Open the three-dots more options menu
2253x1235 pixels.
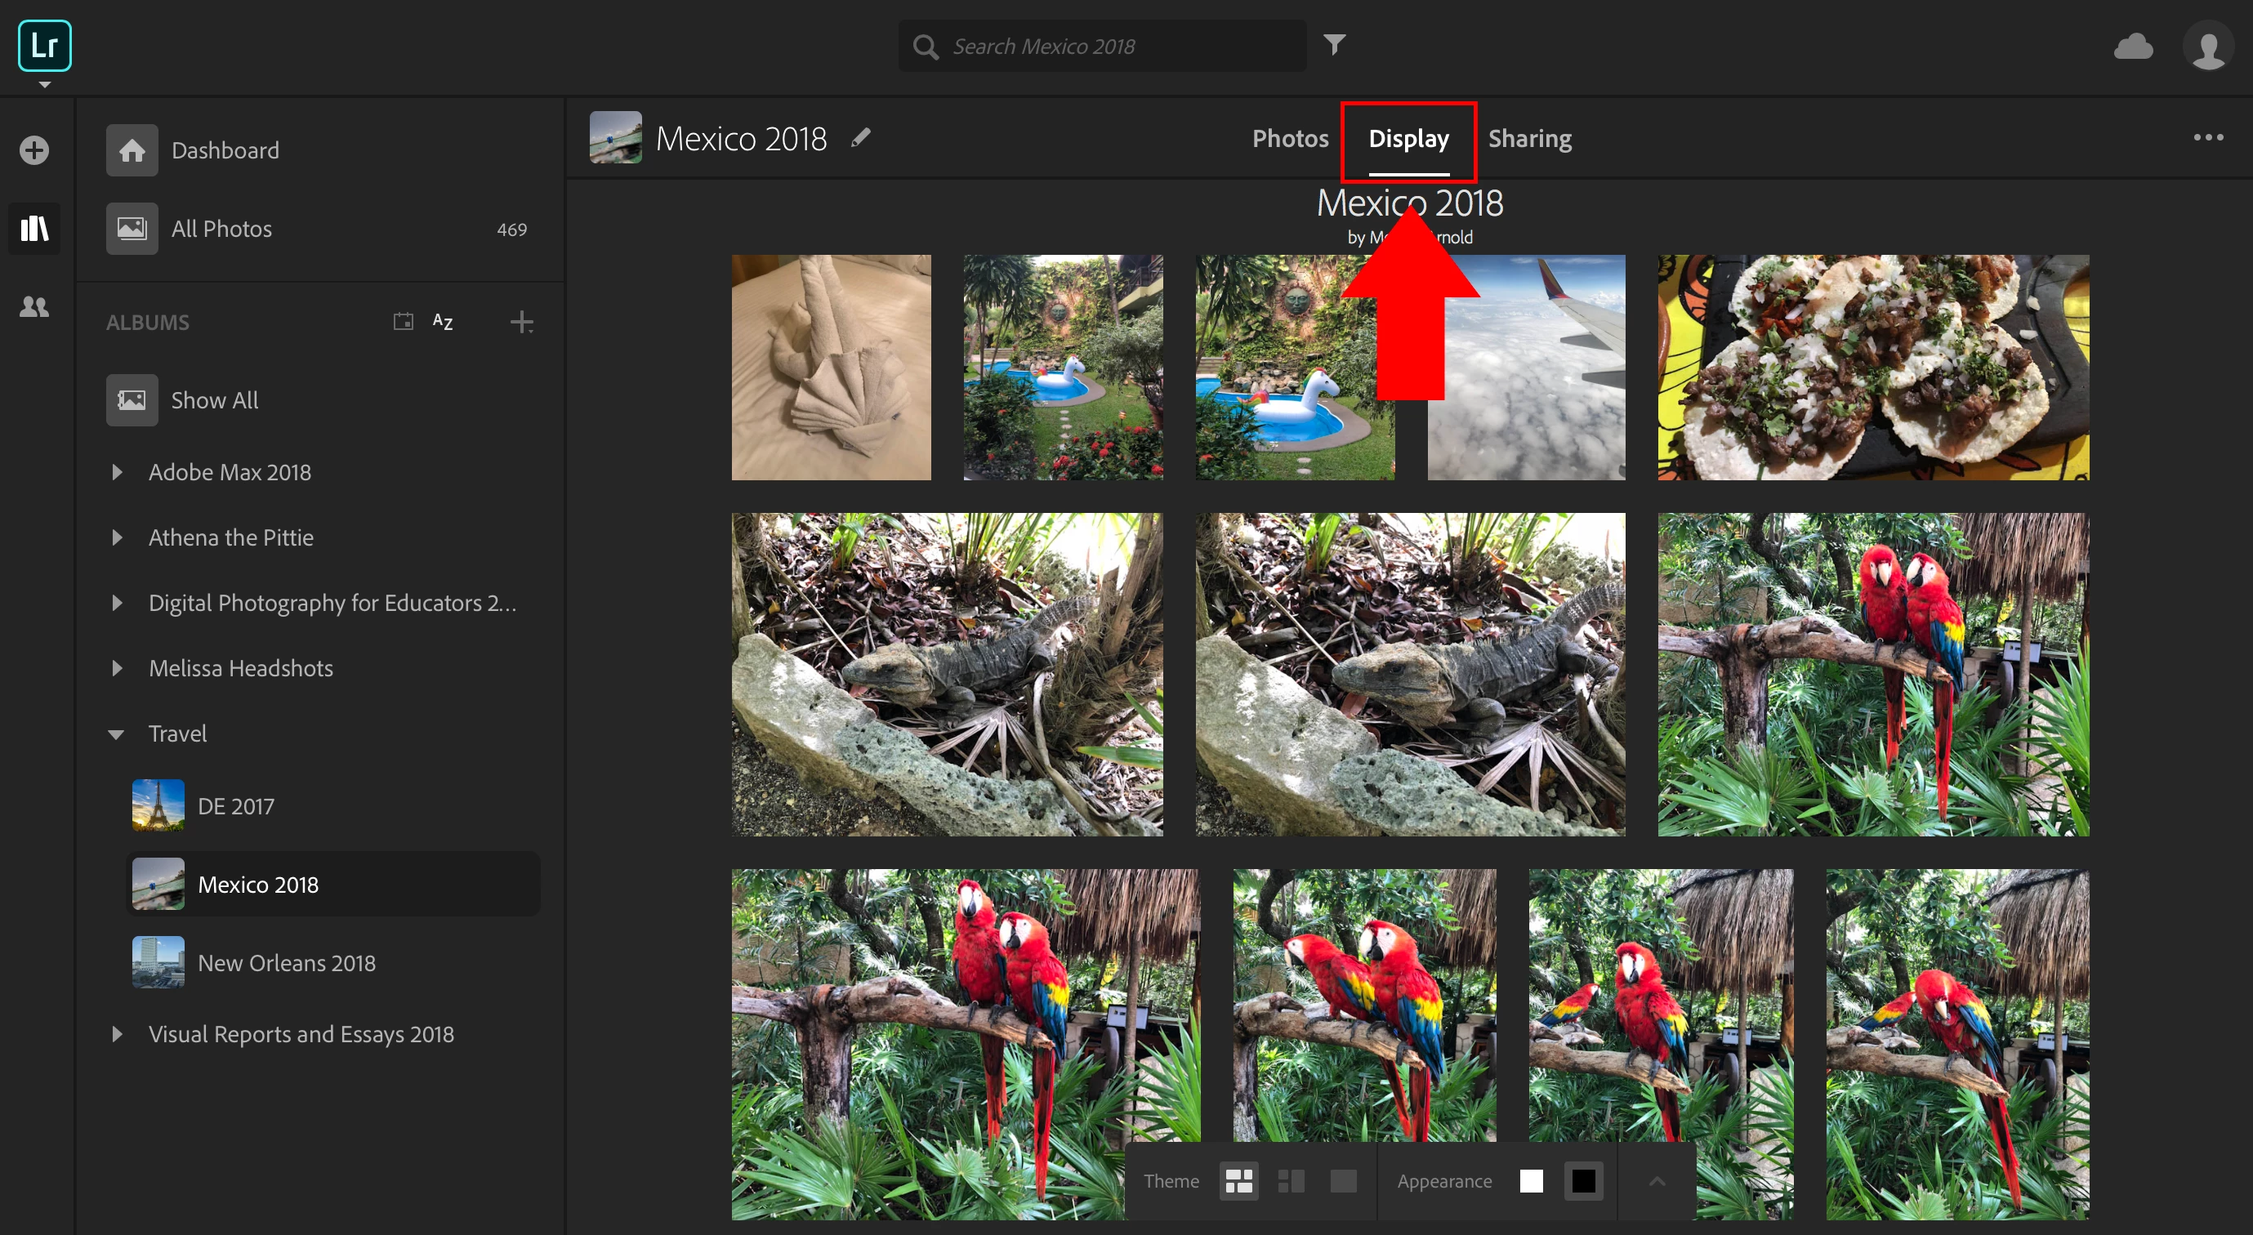[x=2207, y=137]
